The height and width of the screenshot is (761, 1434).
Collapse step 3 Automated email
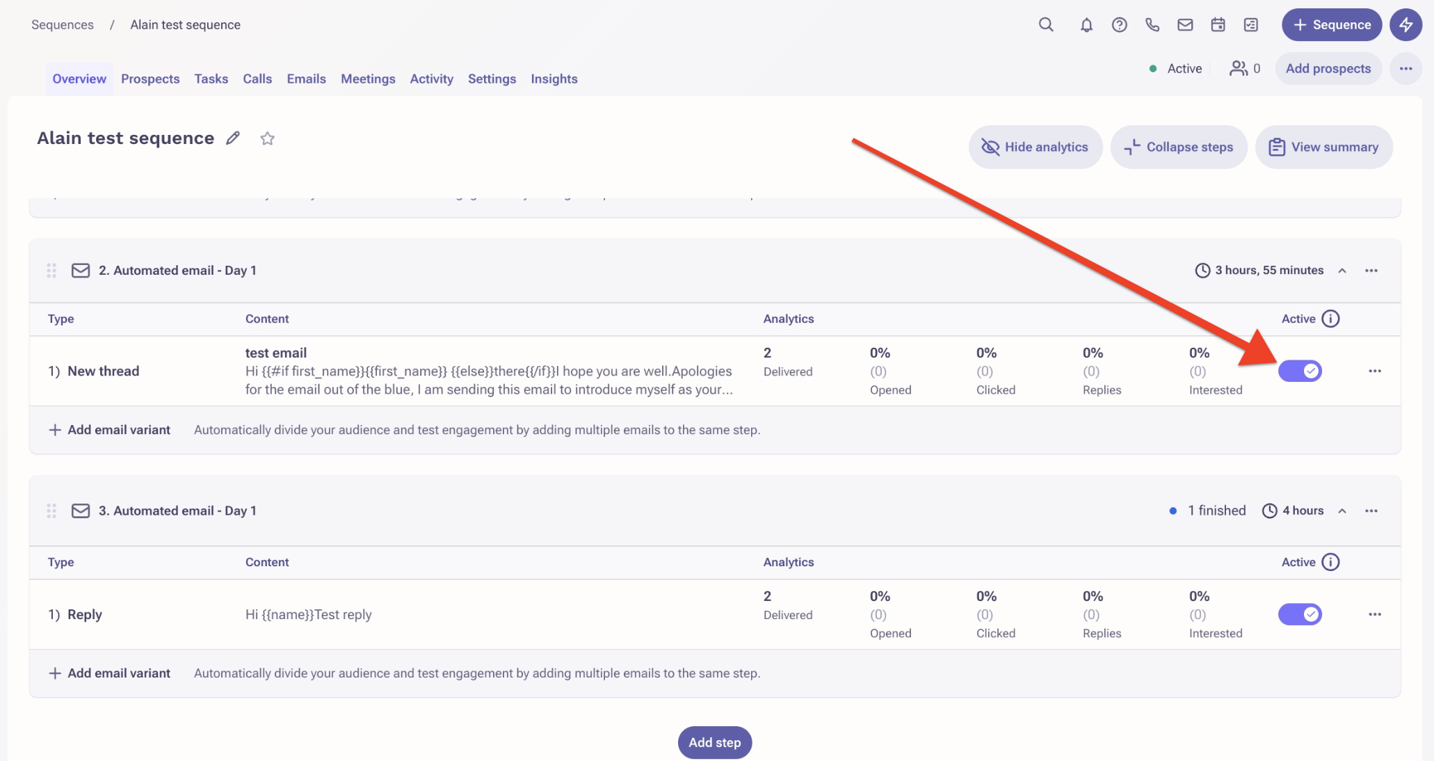click(1342, 511)
